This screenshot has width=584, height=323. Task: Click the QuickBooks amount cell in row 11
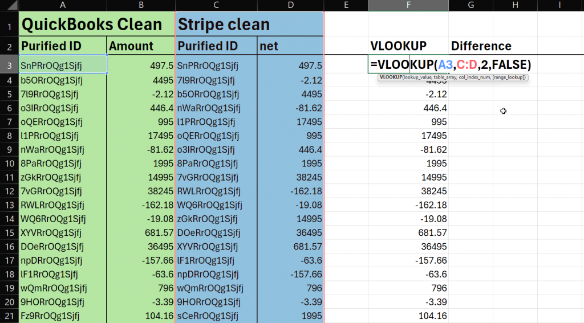140,177
